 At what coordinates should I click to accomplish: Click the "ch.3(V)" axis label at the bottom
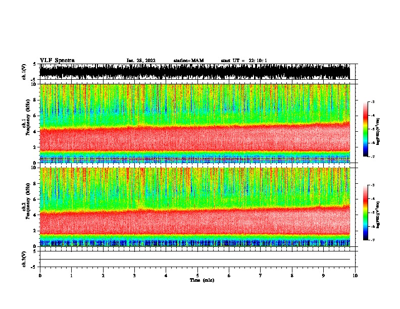[x=24, y=259]
